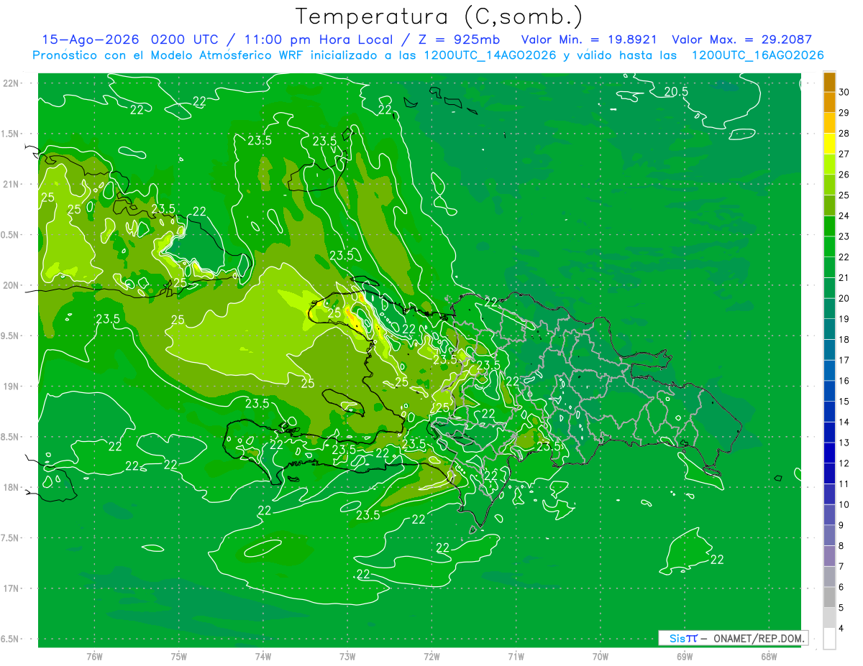
Task: Select initialization time "1200UTC_14AGO2026"
Action: 490,55
